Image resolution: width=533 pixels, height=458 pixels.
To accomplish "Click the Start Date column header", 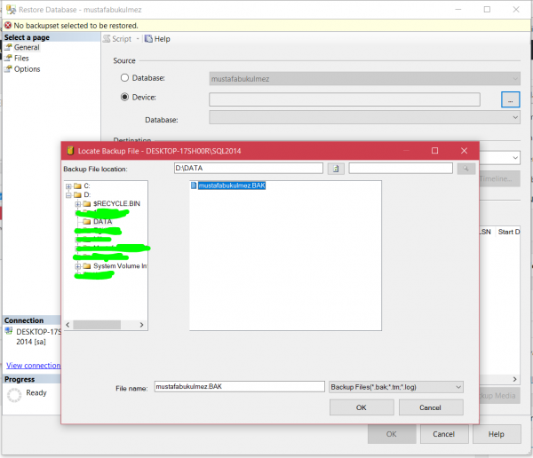I will [508, 232].
